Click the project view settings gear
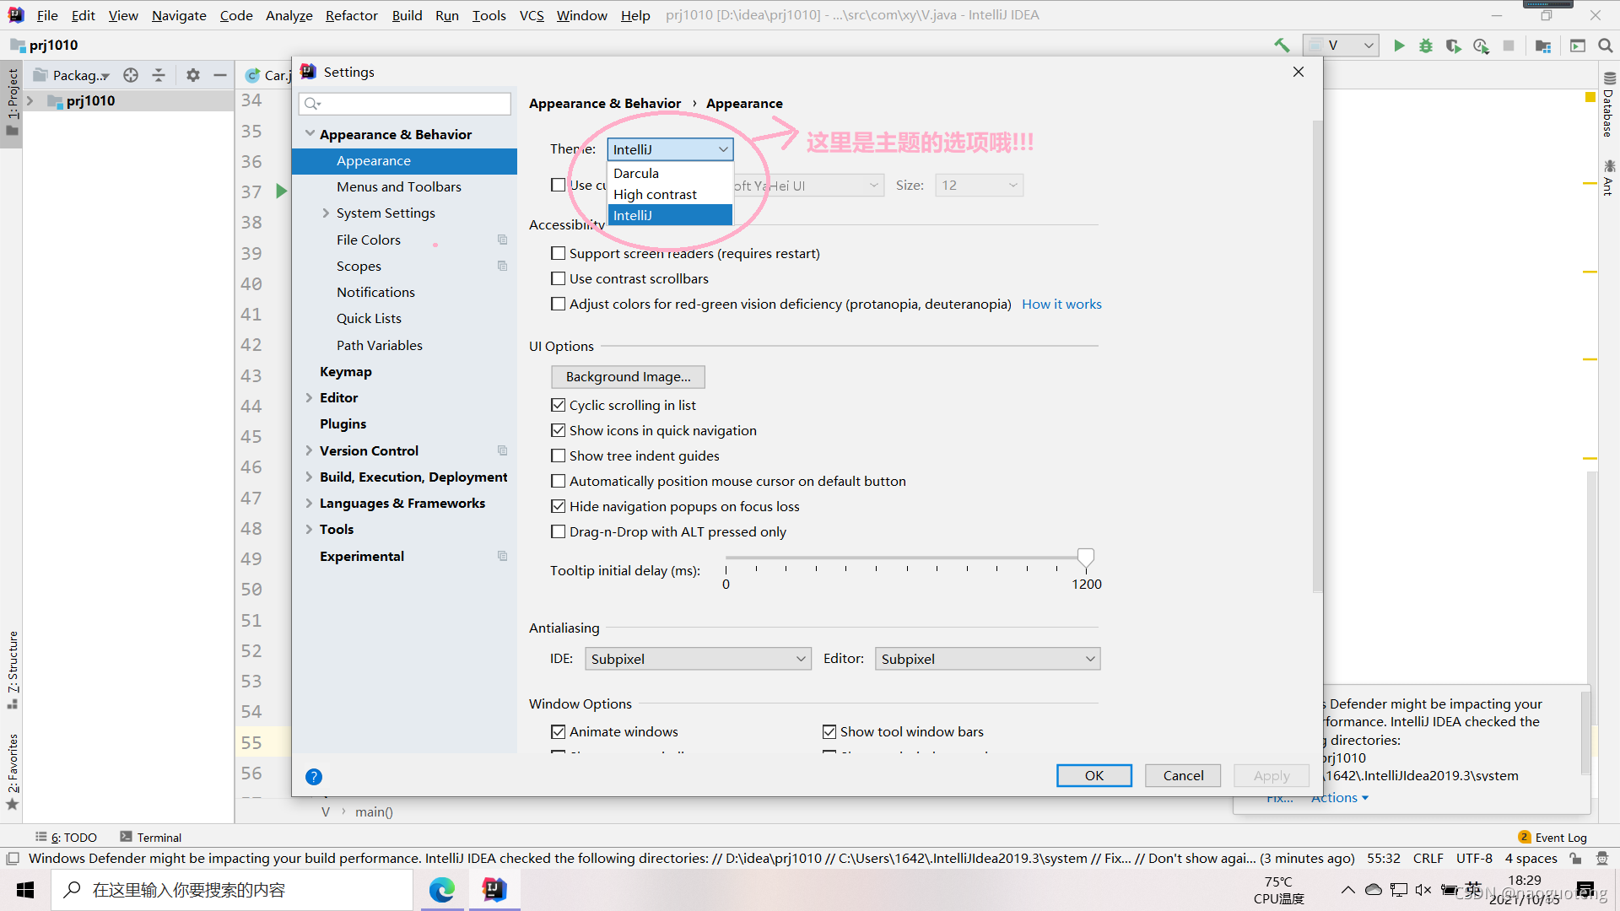Viewport: 1620px width, 911px height. coord(193,75)
